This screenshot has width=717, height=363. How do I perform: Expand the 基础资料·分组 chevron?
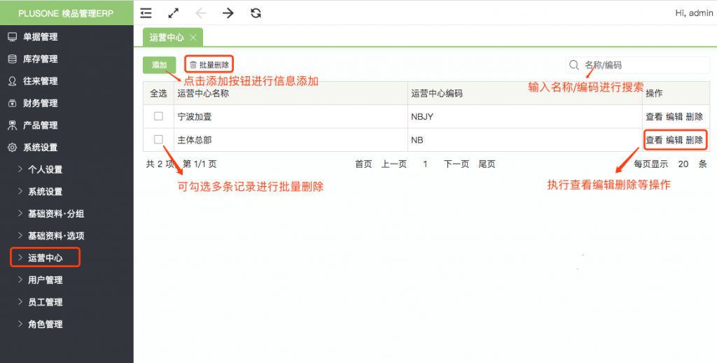point(20,213)
